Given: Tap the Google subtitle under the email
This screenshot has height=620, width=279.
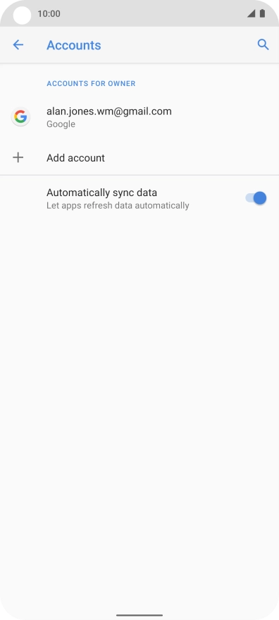Looking at the screenshot, I should [61, 124].
